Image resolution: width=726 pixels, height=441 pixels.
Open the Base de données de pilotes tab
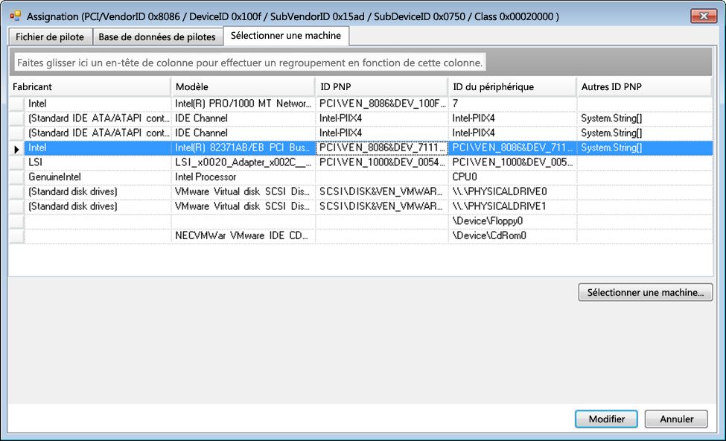tap(157, 37)
